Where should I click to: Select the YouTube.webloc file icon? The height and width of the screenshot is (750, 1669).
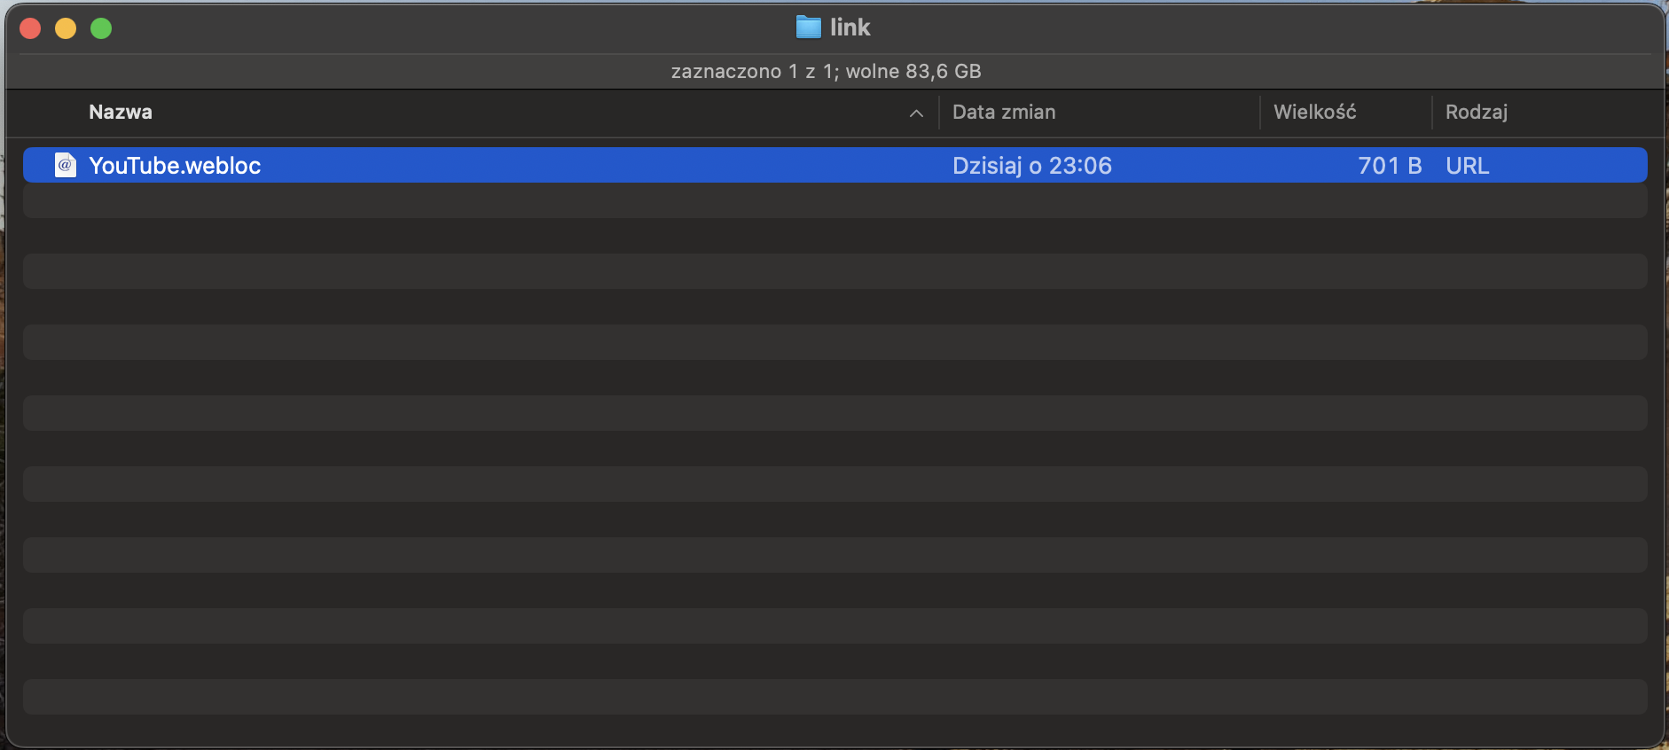(x=66, y=165)
